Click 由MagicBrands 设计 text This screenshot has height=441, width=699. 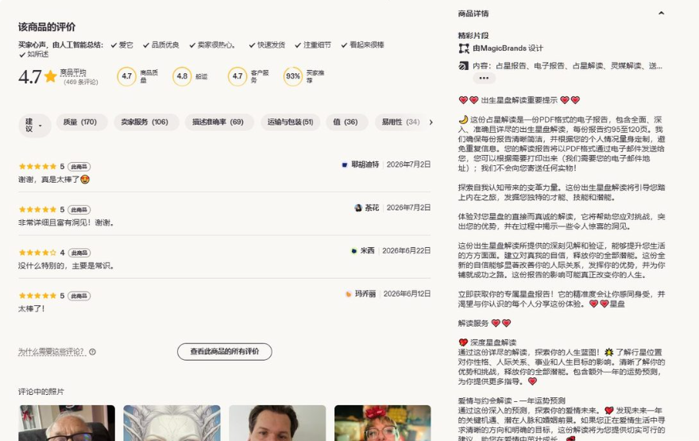click(x=508, y=48)
